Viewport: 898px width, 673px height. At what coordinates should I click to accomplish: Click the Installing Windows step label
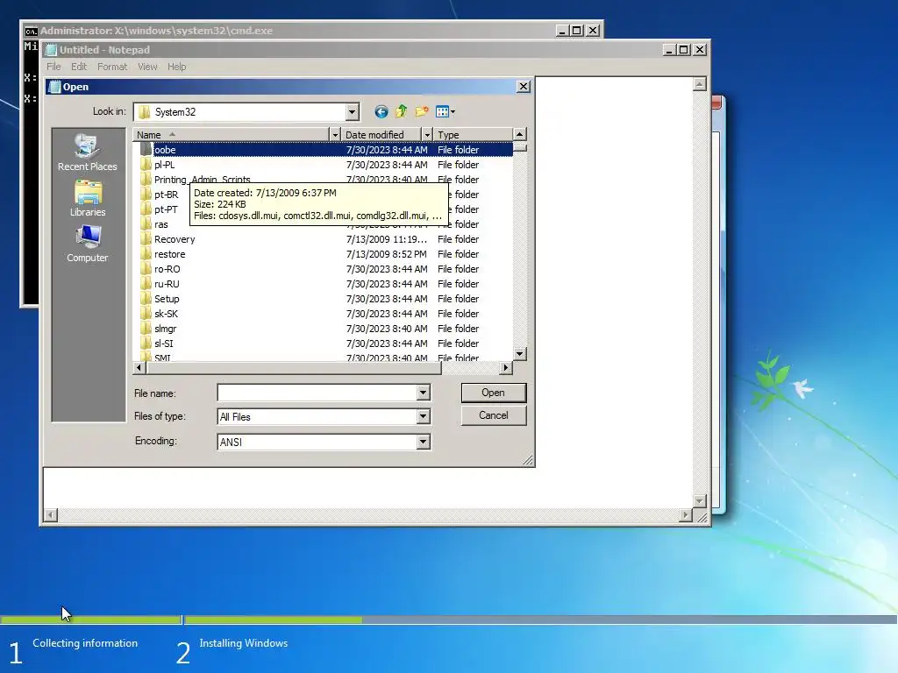244,643
